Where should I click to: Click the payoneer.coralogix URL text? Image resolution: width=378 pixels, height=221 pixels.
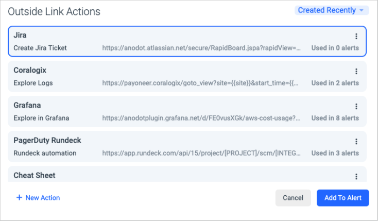tap(200, 83)
